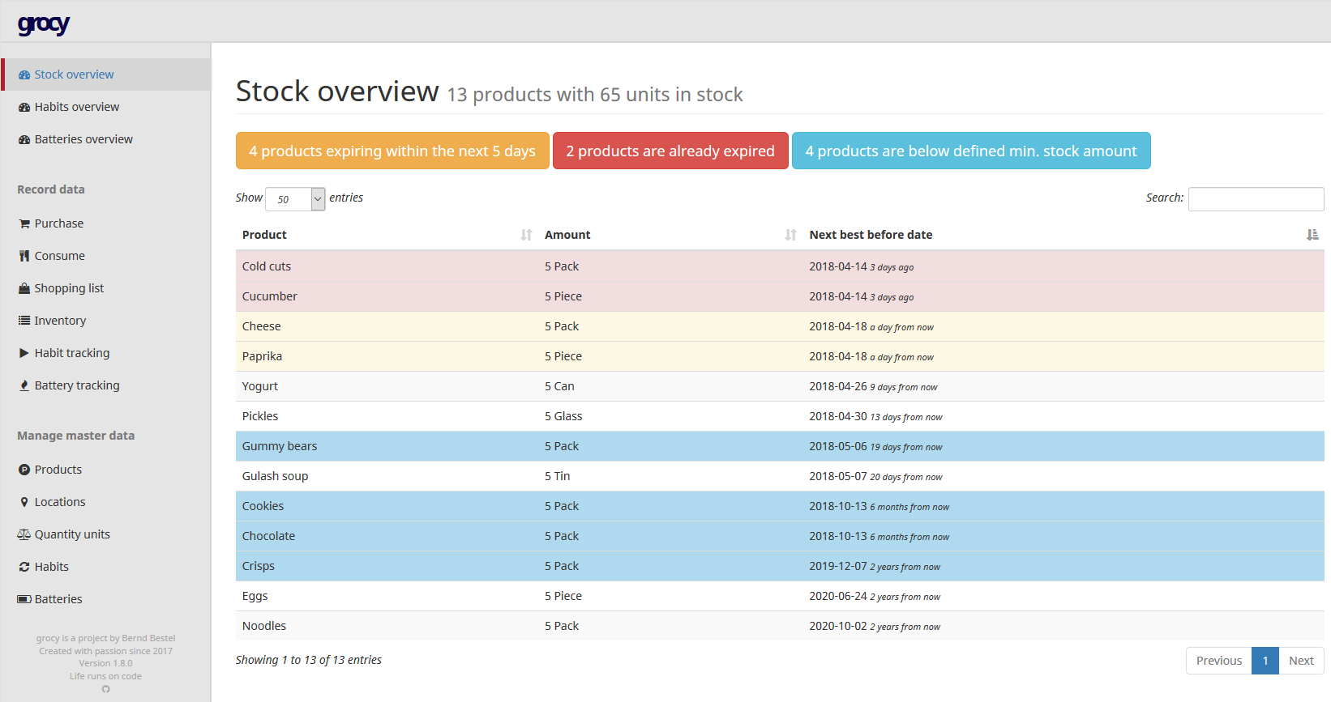Click the Shopping list bag icon

click(x=24, y=288)
